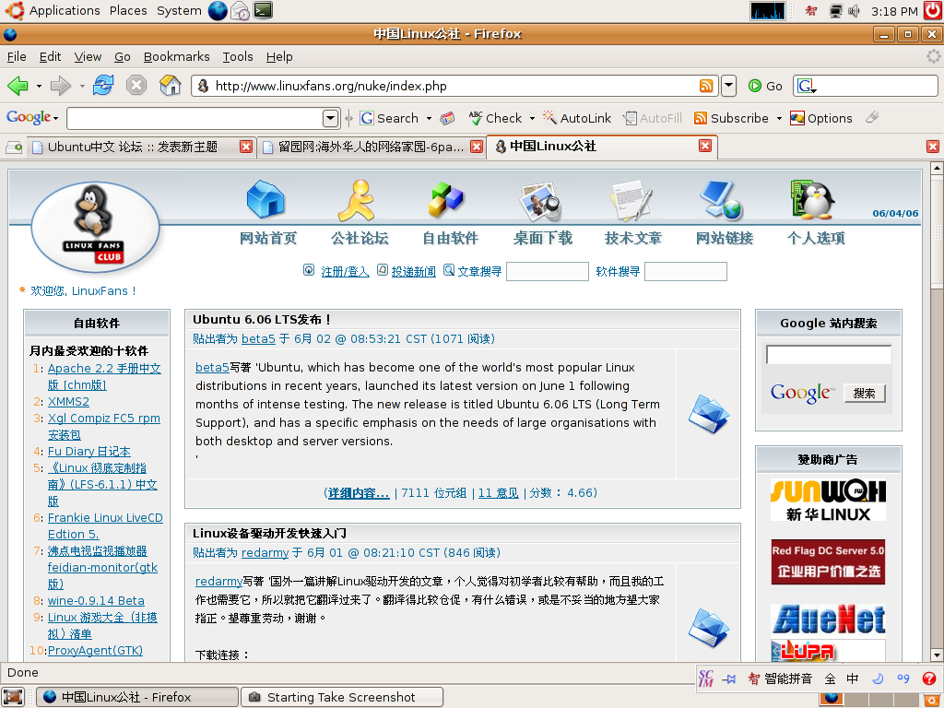The height and width of the screenshot is (708, 944).
Task: Click the 搜索 button beside Google logo
Action: [x=864, y=393]
